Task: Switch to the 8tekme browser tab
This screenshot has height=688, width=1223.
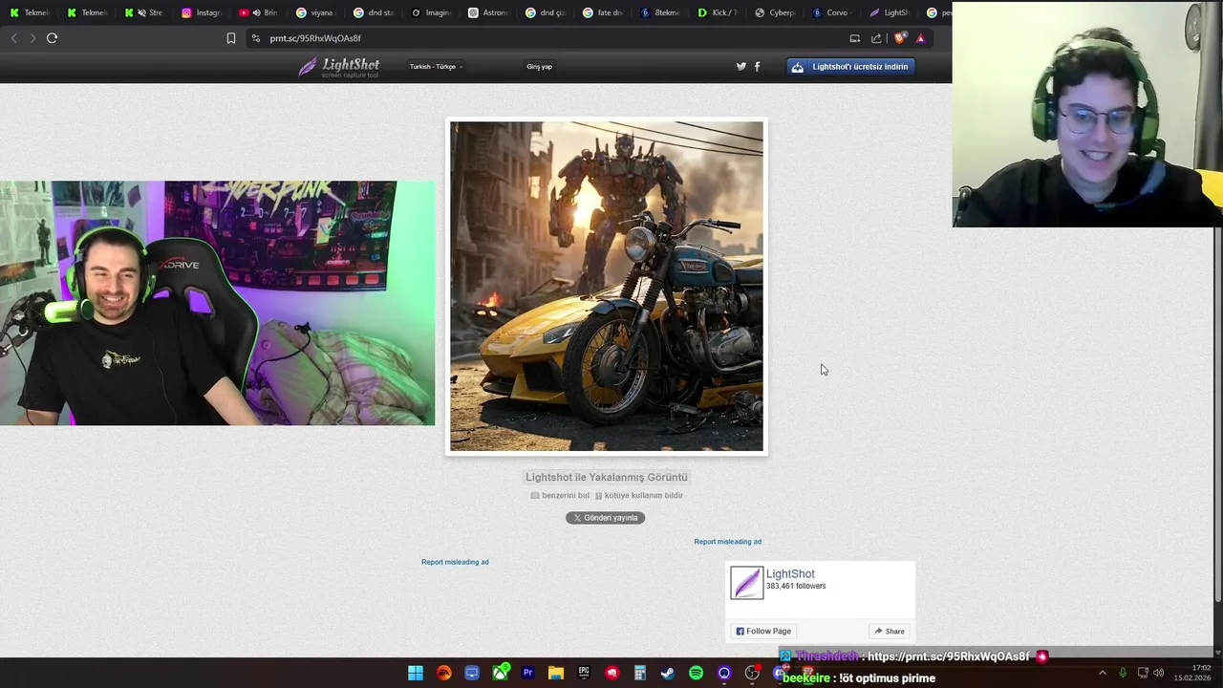Action: click(x=659, y=12)
